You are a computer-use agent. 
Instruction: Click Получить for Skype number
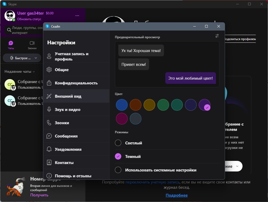(39, 195)
